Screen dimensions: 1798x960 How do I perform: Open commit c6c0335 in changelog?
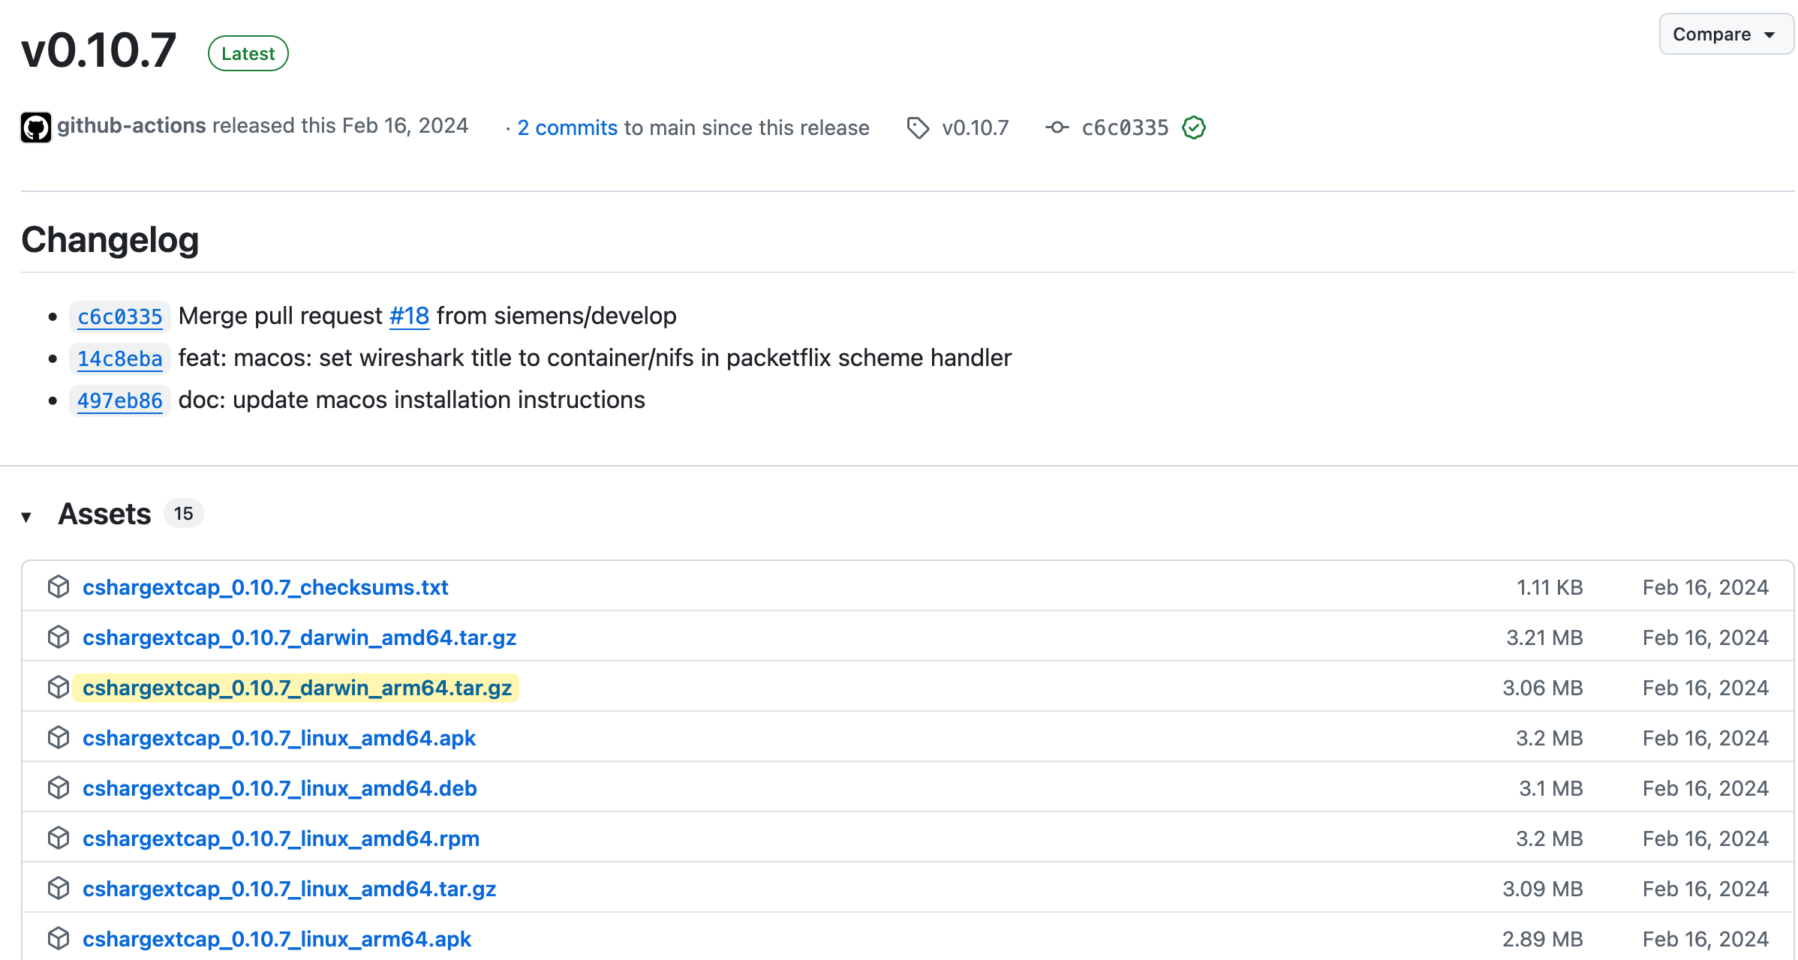(120, 316)
